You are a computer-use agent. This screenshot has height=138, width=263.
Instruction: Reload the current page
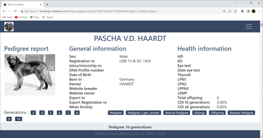(x=15, y=11)
